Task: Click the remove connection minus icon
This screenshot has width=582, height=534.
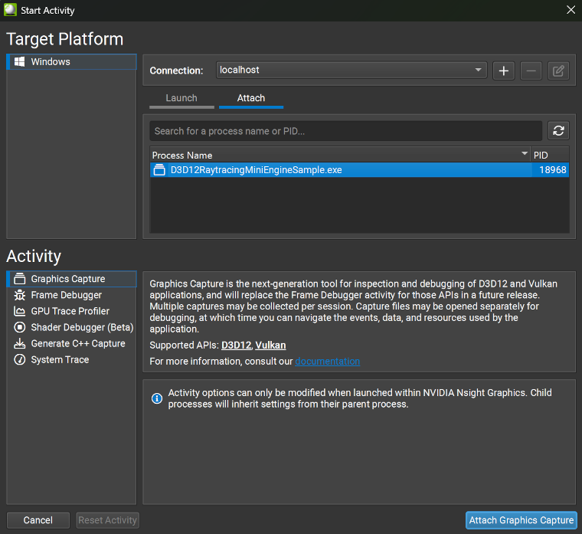Action: pyautogui.click(x=531, y=70)
